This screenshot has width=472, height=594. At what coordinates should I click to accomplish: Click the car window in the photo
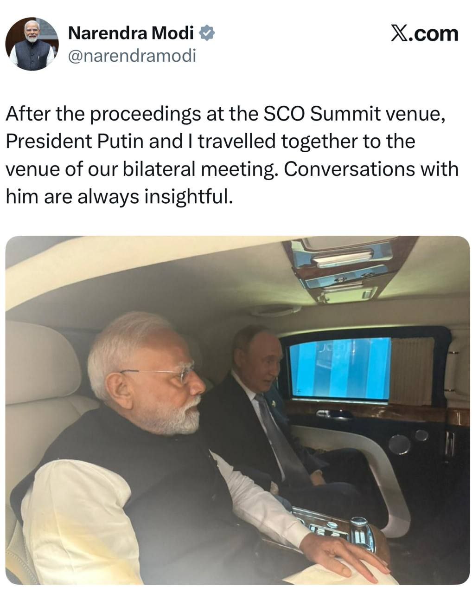tap(340, 369)
